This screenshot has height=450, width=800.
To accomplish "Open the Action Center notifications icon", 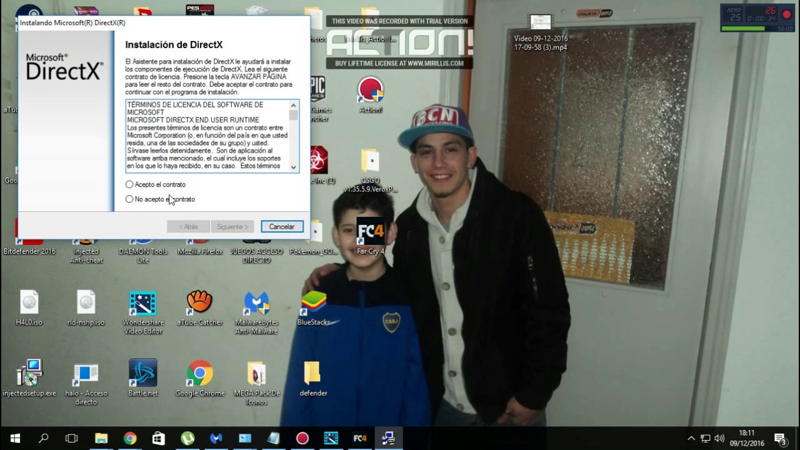I will (x=780, y=438).
